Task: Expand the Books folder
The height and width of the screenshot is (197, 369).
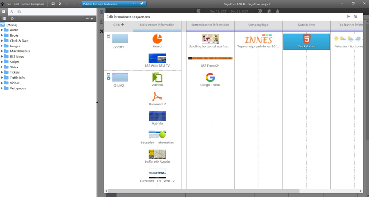Action: 2,35
